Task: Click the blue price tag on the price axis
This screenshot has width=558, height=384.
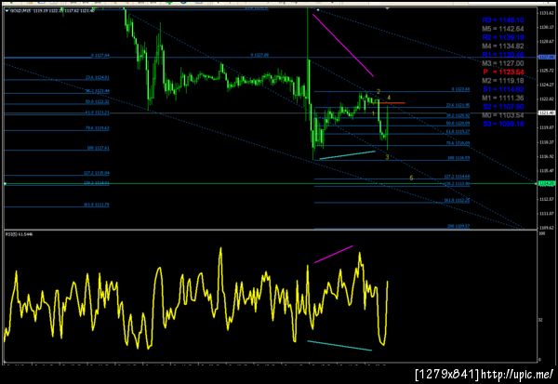Action: 546,57
